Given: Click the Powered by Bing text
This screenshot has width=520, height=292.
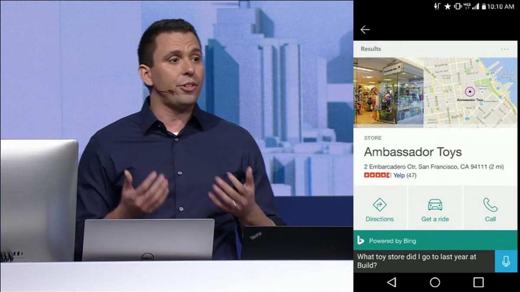Looking at the screenshot, I should coord(392,241).
